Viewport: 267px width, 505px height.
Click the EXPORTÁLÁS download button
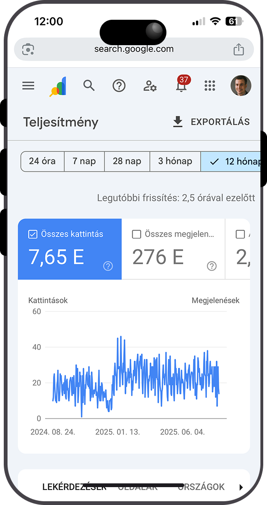click(211, 122)
